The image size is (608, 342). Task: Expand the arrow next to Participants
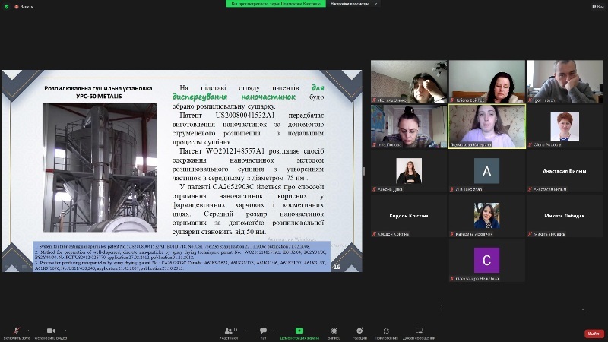tap(245, 331)
